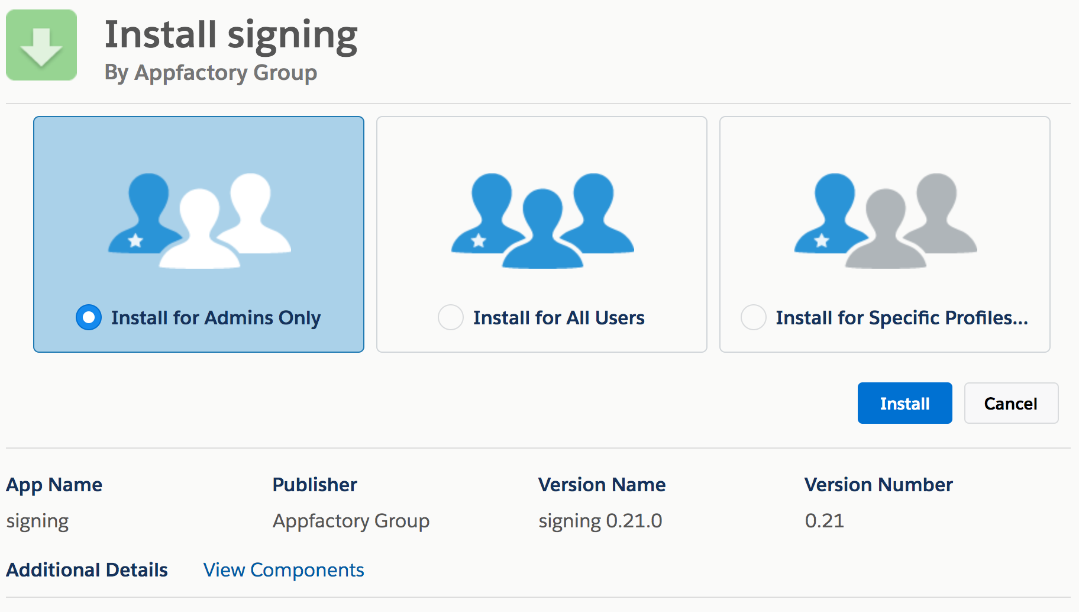Click the All Users three-people illustration

coord(542,220)
